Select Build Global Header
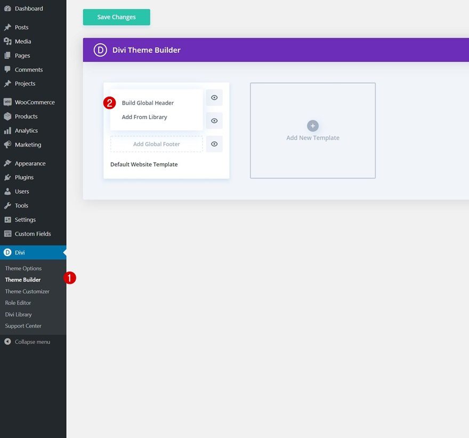 (x=148, y=102)
